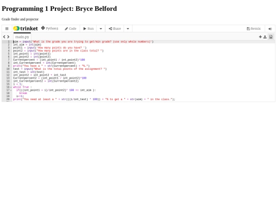
Task: Go to the previous file tab arrow
Action: click(4, 37)
